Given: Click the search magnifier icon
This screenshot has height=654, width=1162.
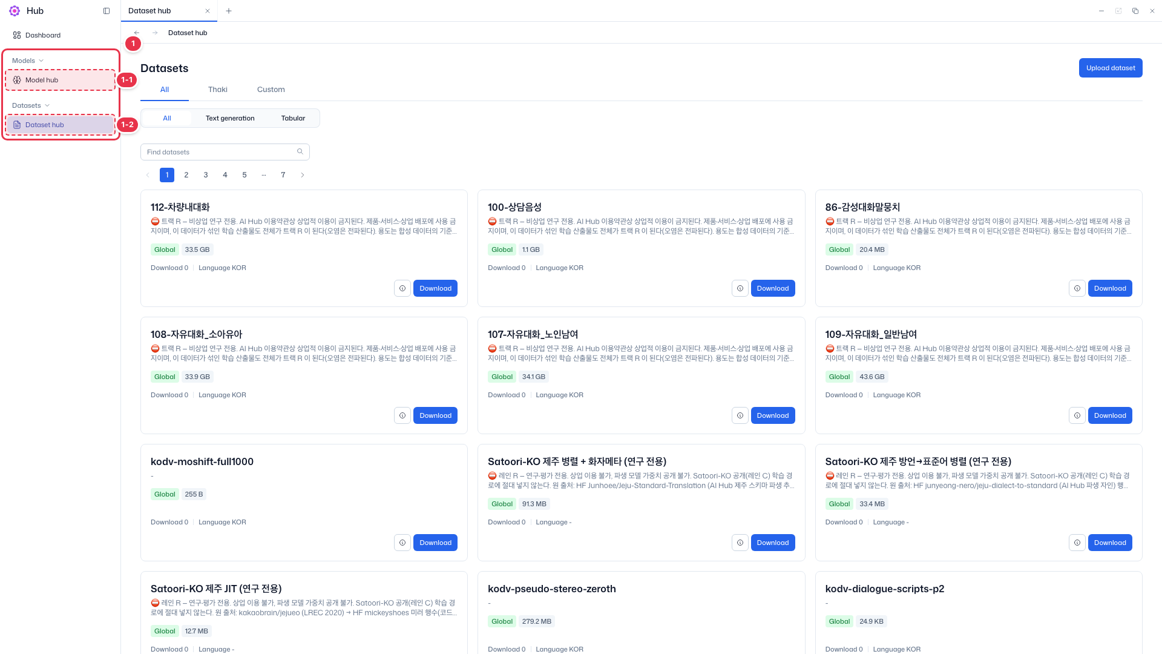Looking at the screenshot, I should pyautogui.click(x=300, y=151).
